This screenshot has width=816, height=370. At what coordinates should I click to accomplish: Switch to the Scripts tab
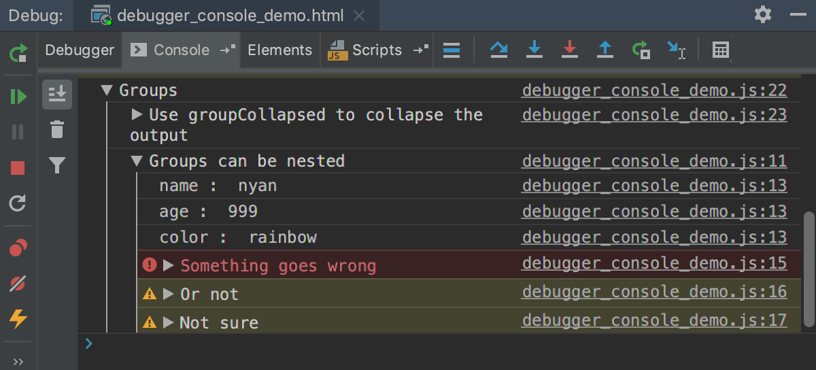(x=377, y=50)
